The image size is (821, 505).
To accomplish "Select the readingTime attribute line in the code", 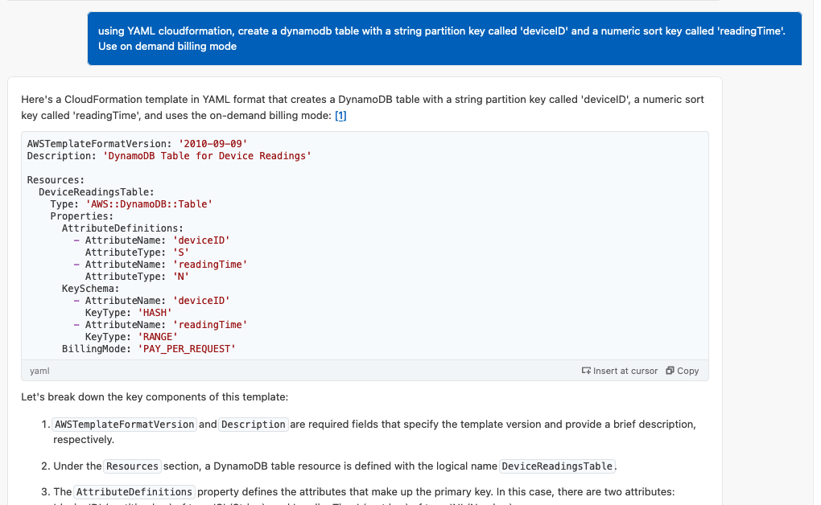I will [x=161, y=264].
